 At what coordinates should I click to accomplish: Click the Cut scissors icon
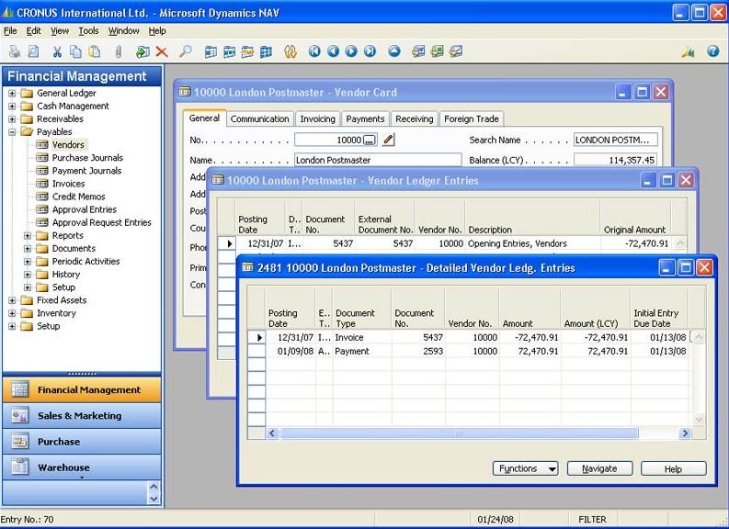tap(57, 51)
